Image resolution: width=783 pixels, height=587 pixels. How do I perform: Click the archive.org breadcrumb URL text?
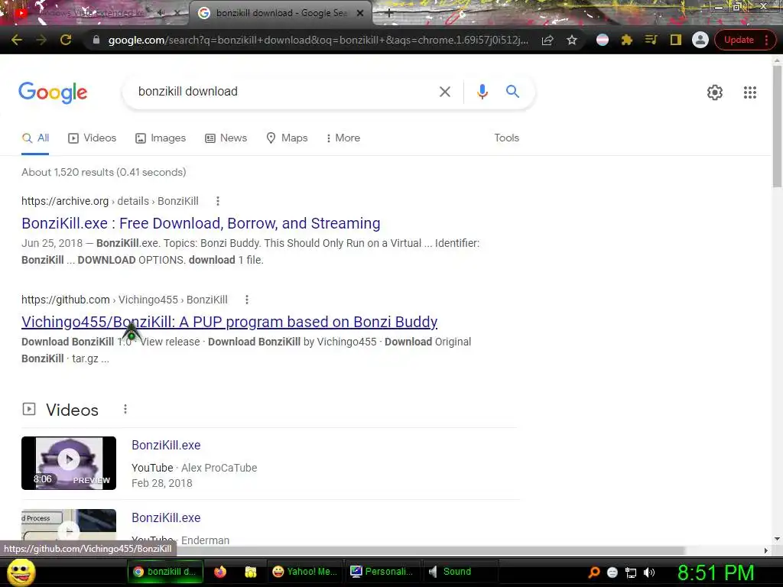[110, 201]
